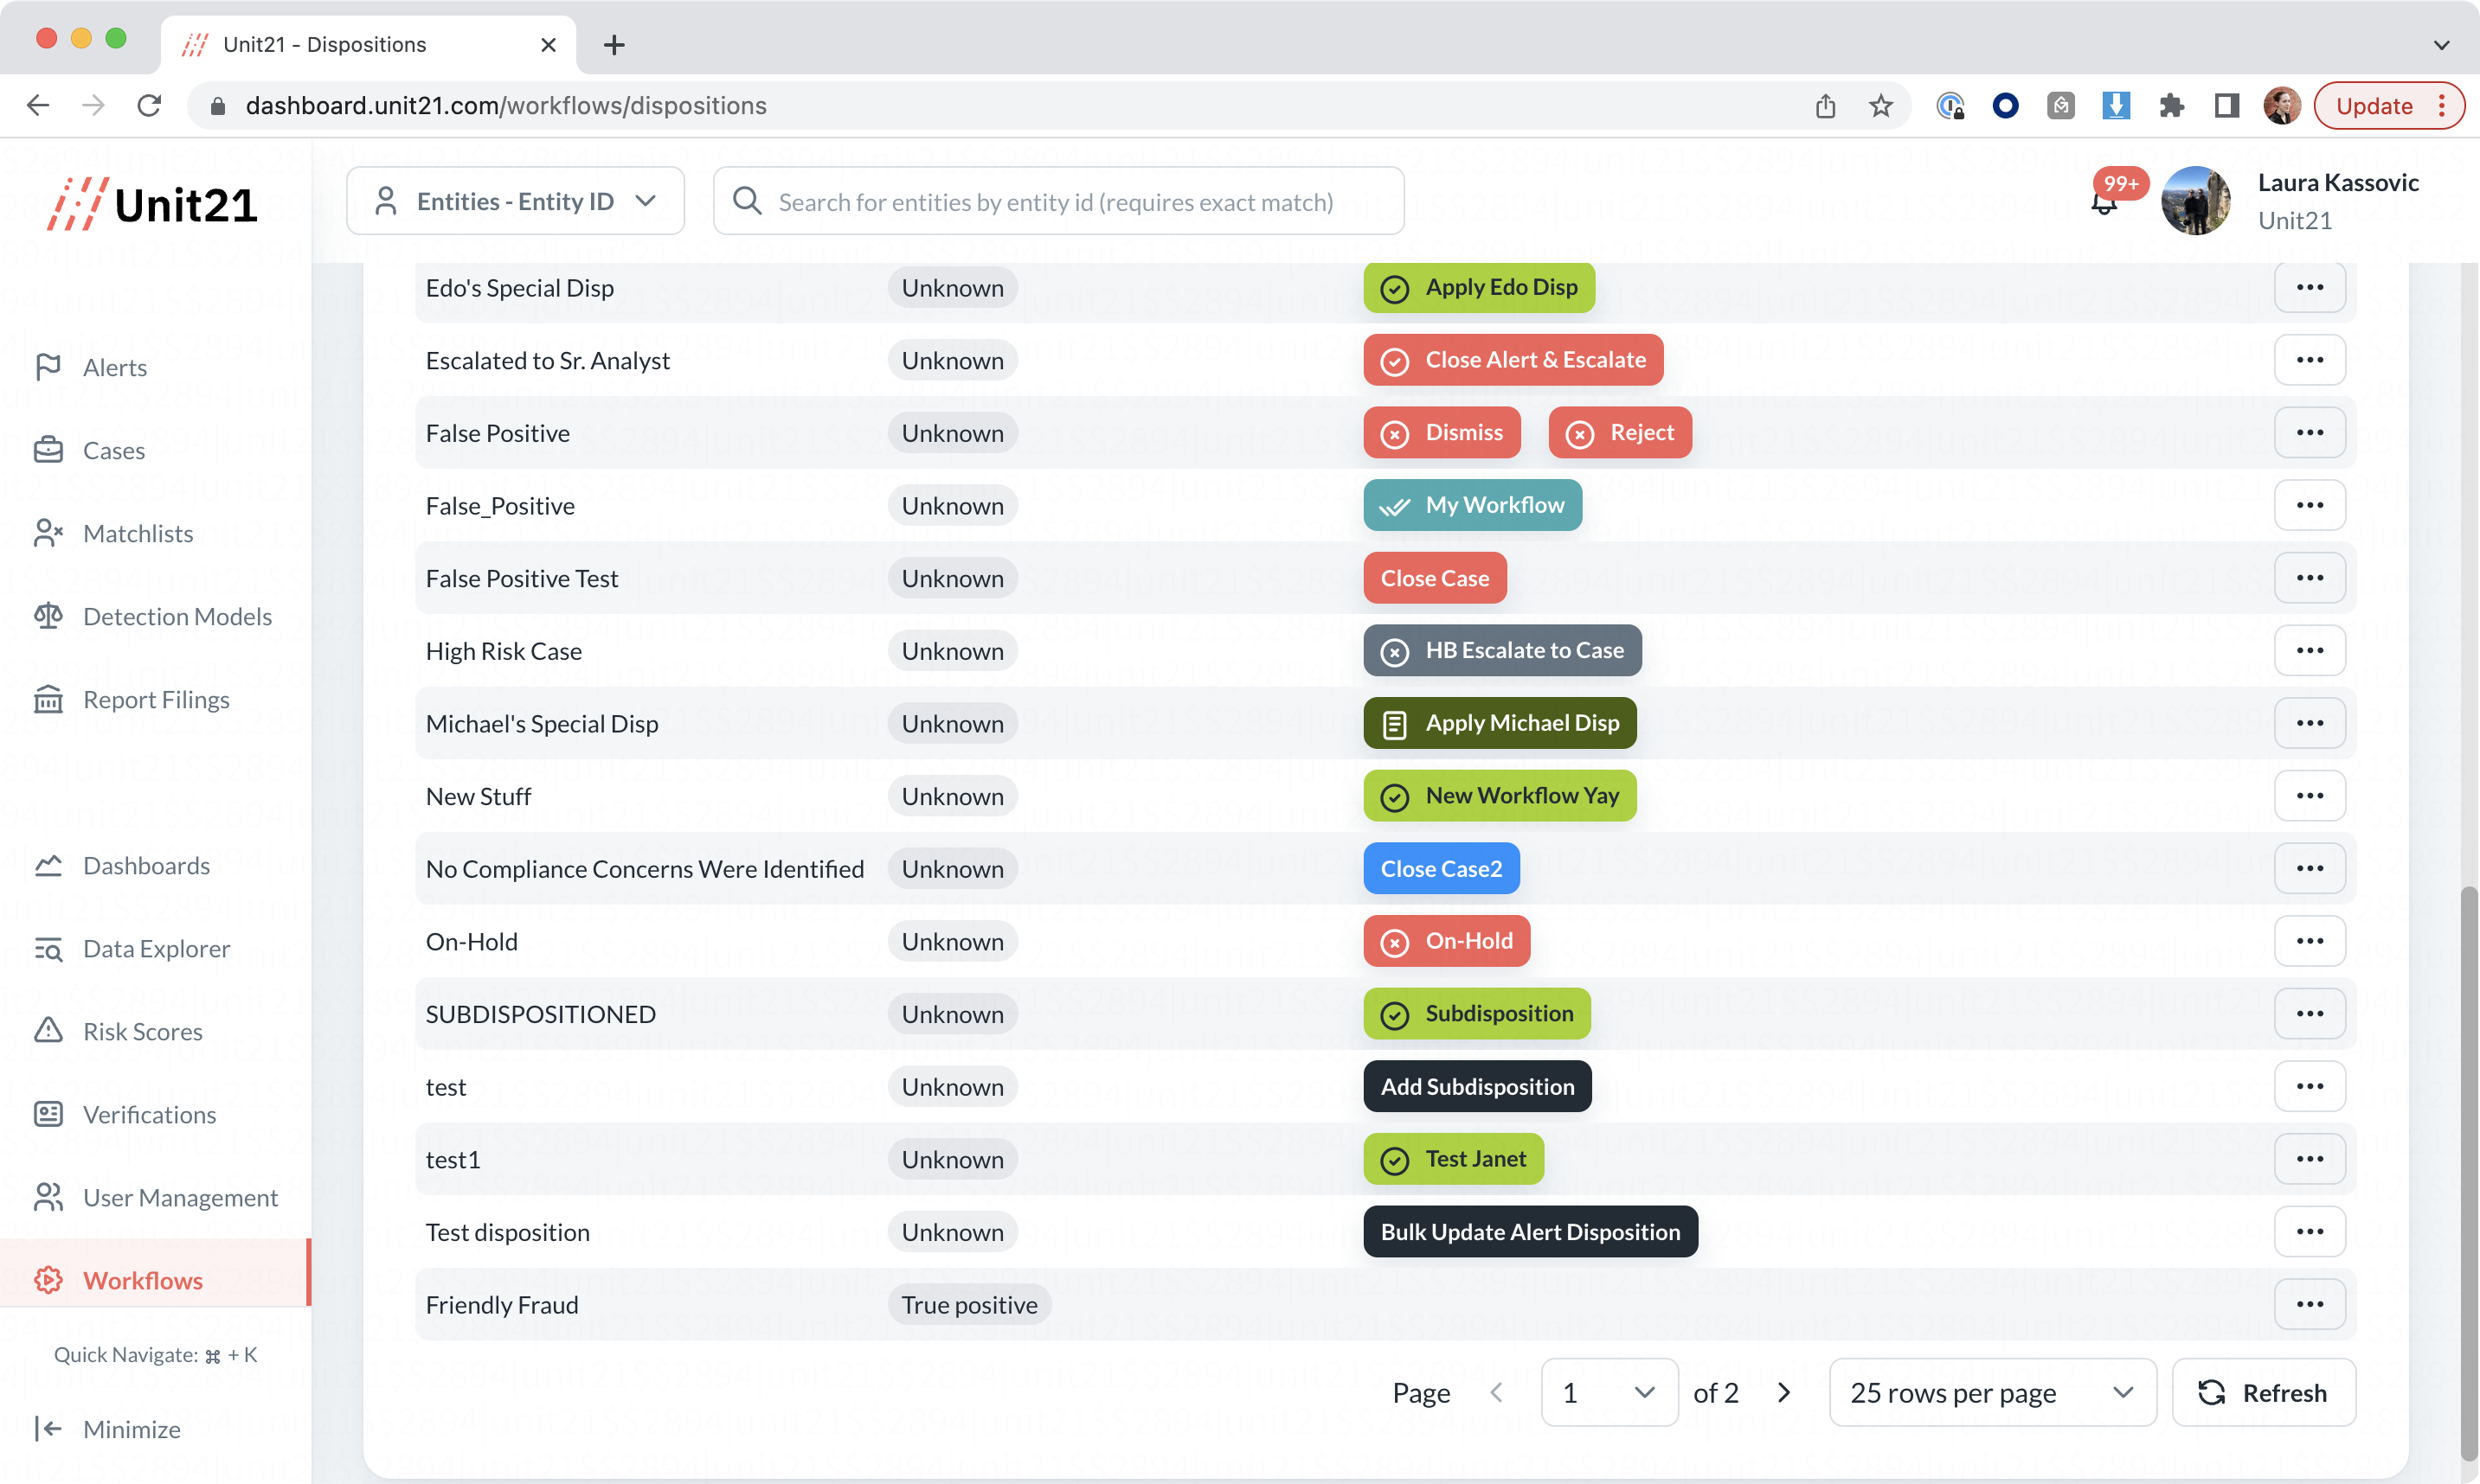Go to the Workflows sidebar section
This screenshot has width=2480, height=1484.
tap(143, 1280)
